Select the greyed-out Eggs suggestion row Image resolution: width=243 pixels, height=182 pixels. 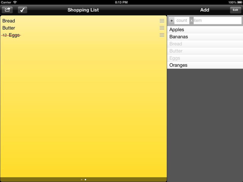tap(205, 58)
